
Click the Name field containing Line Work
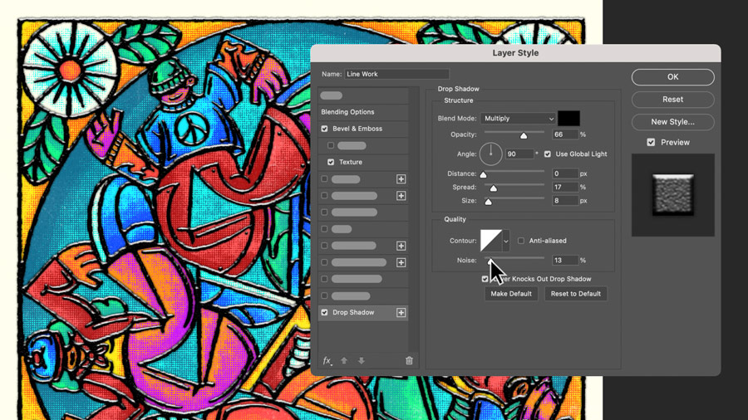tap(396, 74)
